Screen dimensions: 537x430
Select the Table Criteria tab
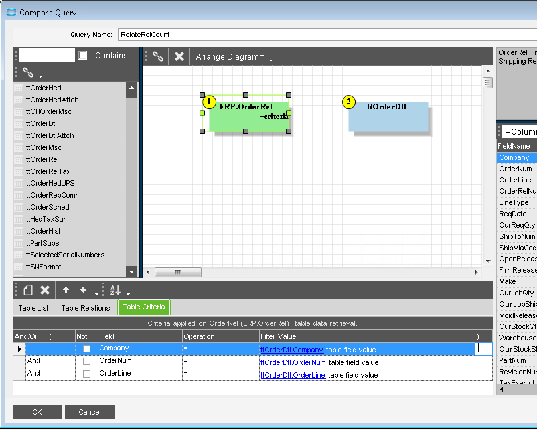[144, 307]
